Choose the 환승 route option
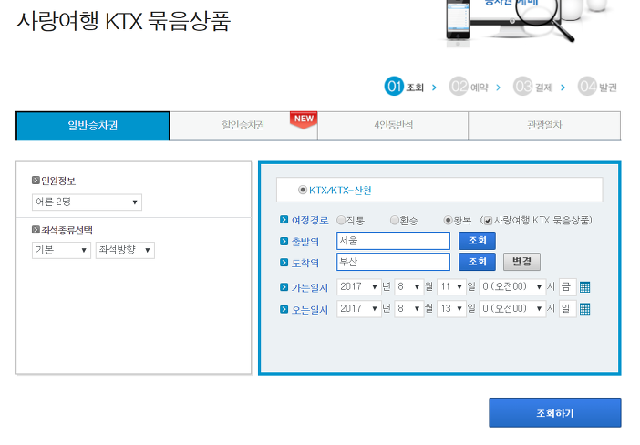This screenshot has width=640, height=445. tap(394, 221)
